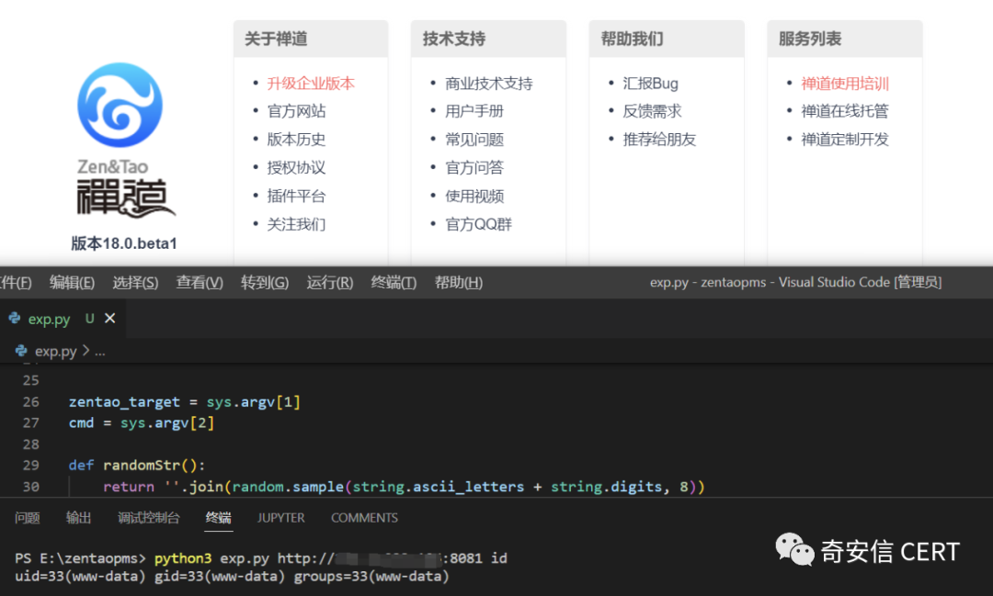Open the 禅道在线托管 link
Viewport: 993px width, 596px height.
pyautogui.click(x=845, y=111)
